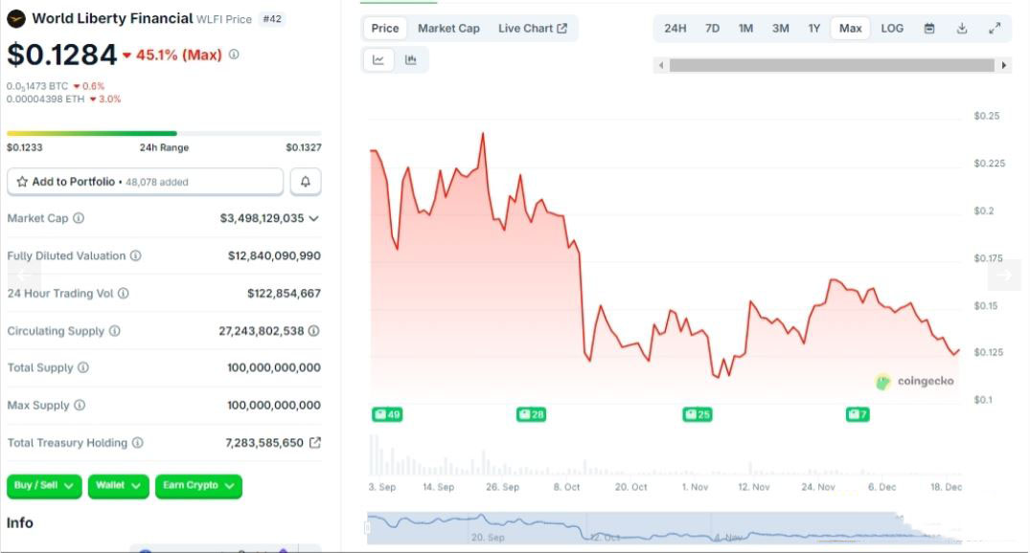Image resolution: width=1030 pixels, height=553 pixels.
Task: Toggle the LOG scale option
Action: click(x=892, y=29)
